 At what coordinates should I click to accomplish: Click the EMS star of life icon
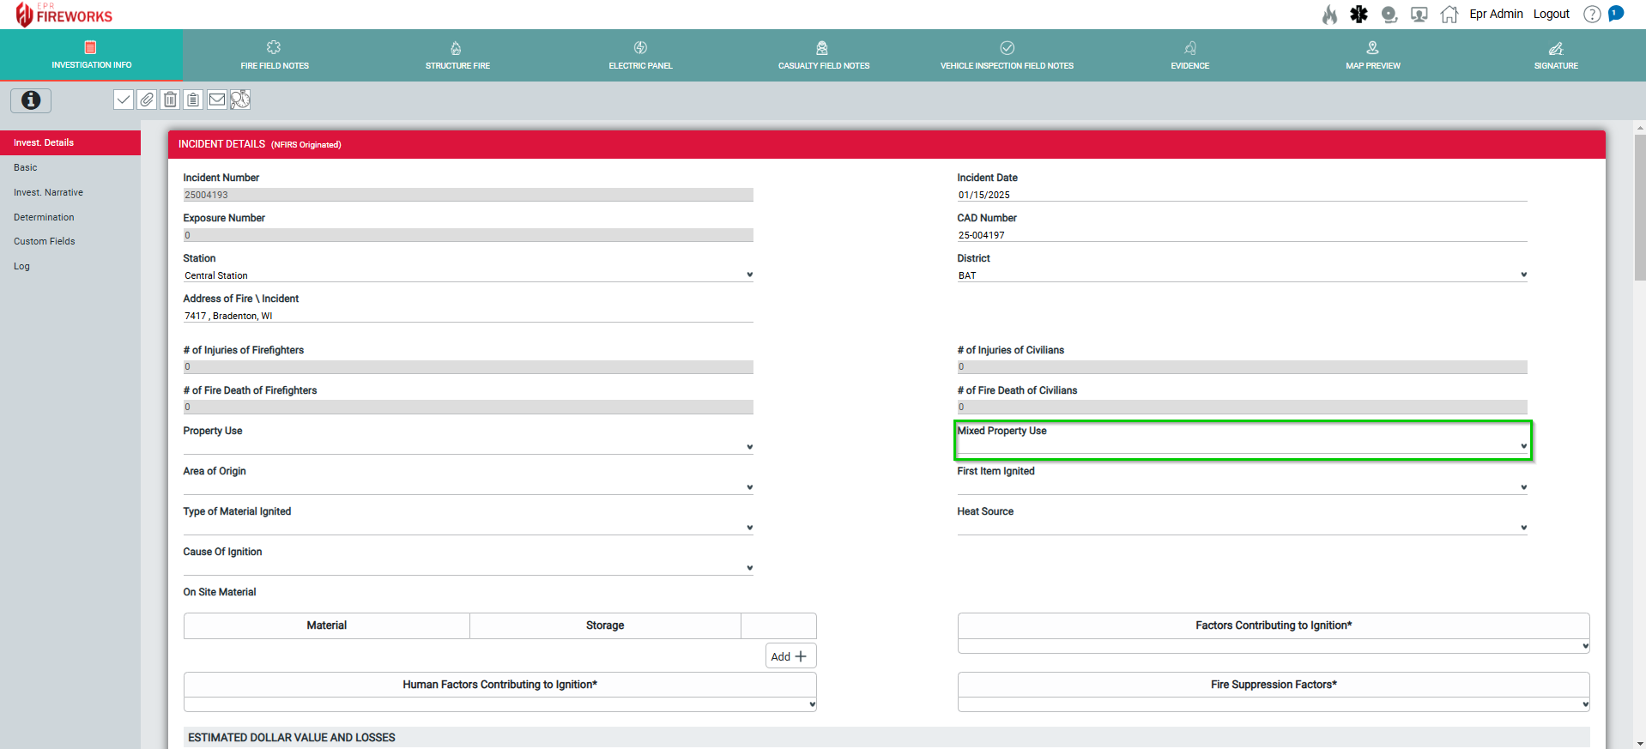pyautogui.click(x=1359, y=15)
